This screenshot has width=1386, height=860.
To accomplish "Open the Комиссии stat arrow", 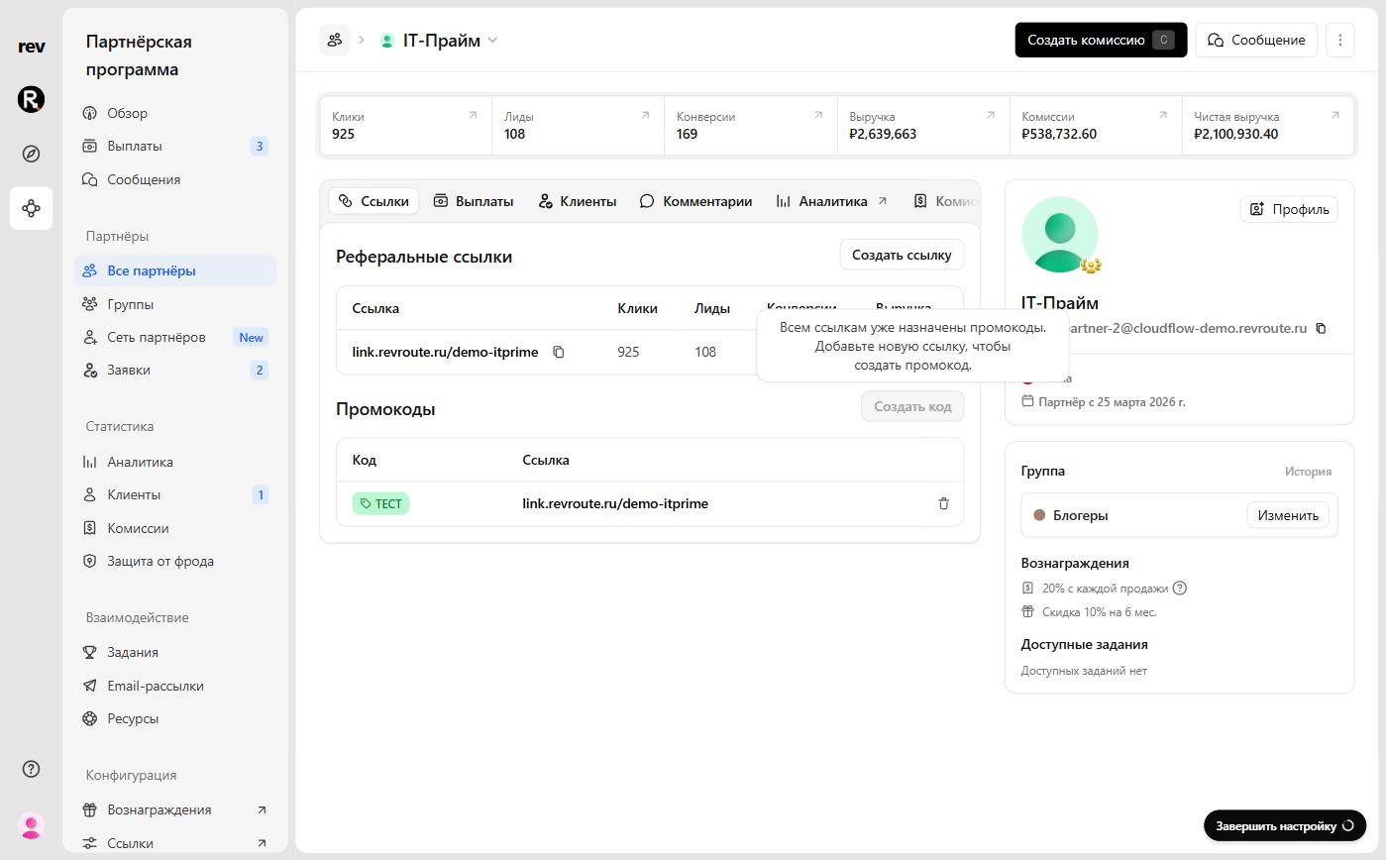I will [x=1162, y=116].
